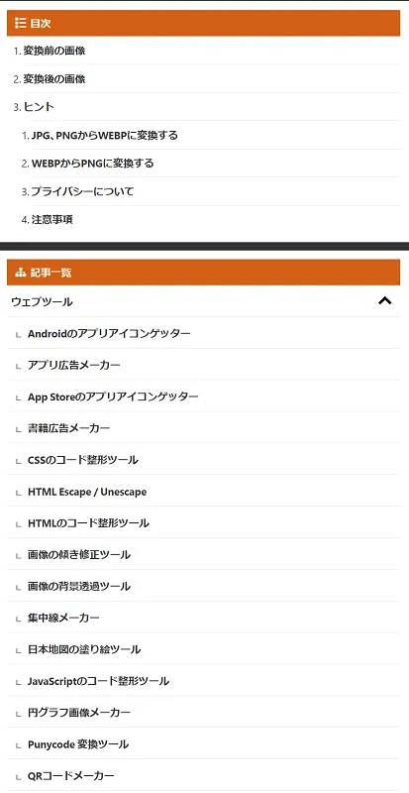Open Androidのアプリアイコンゲッター article
This screenshot has height=793, width=409.
click(x=109, y=333)
